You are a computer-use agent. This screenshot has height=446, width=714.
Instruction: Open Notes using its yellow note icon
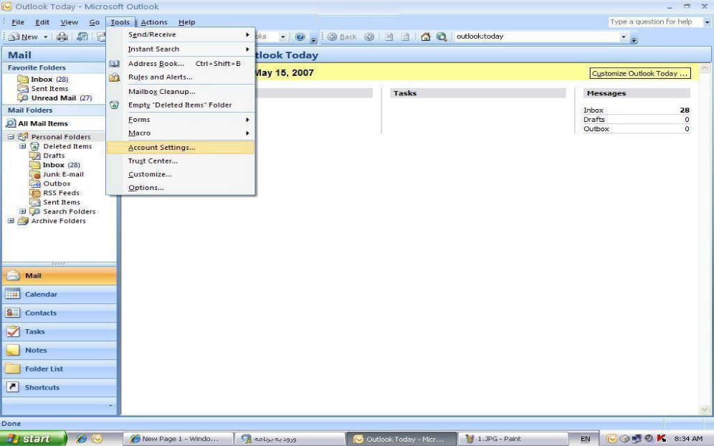[13, 351]
